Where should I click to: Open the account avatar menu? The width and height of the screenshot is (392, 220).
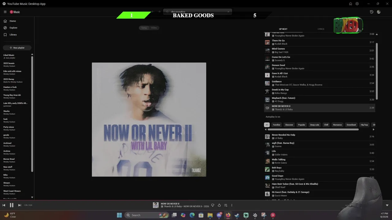pyautogui.click(x=379, y=12)
